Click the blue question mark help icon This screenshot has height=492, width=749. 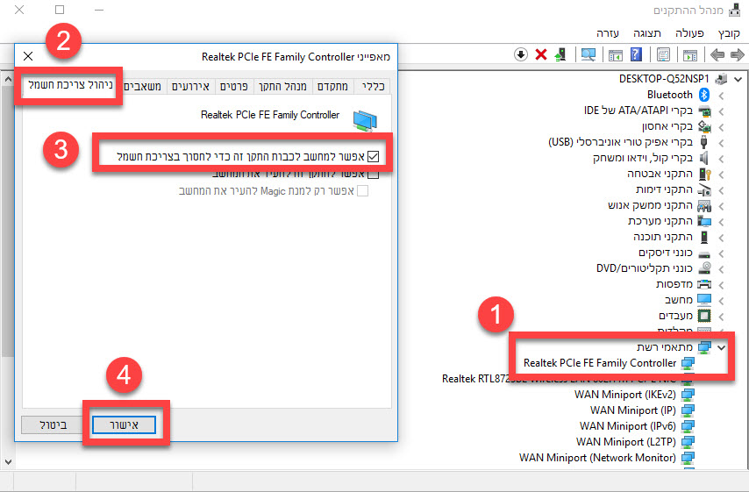click(636, 54)
